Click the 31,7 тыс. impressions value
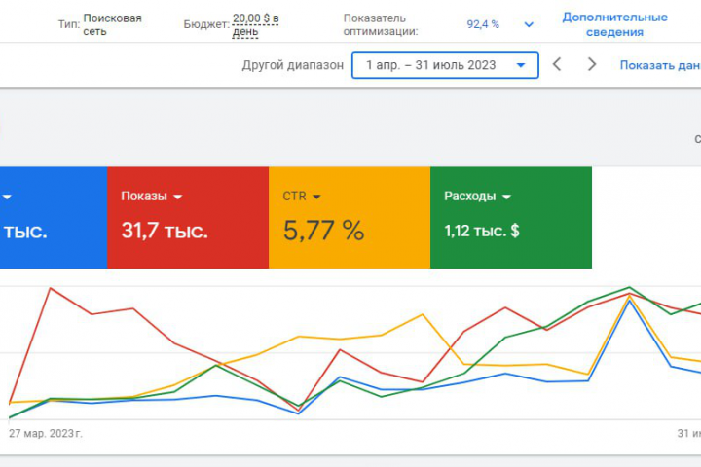The width and height of the screenshot is (701, 467). pos(164,232)
